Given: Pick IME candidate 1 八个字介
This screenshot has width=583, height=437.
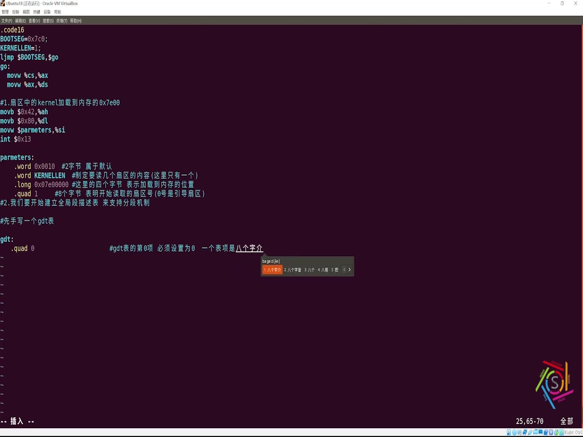Looking at the screenshot, I should pyautogui.click(x=272, y=270).
